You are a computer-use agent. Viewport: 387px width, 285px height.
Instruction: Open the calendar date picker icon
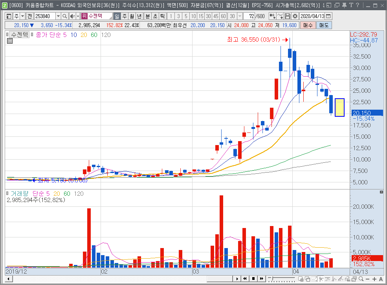pos(328,16)
